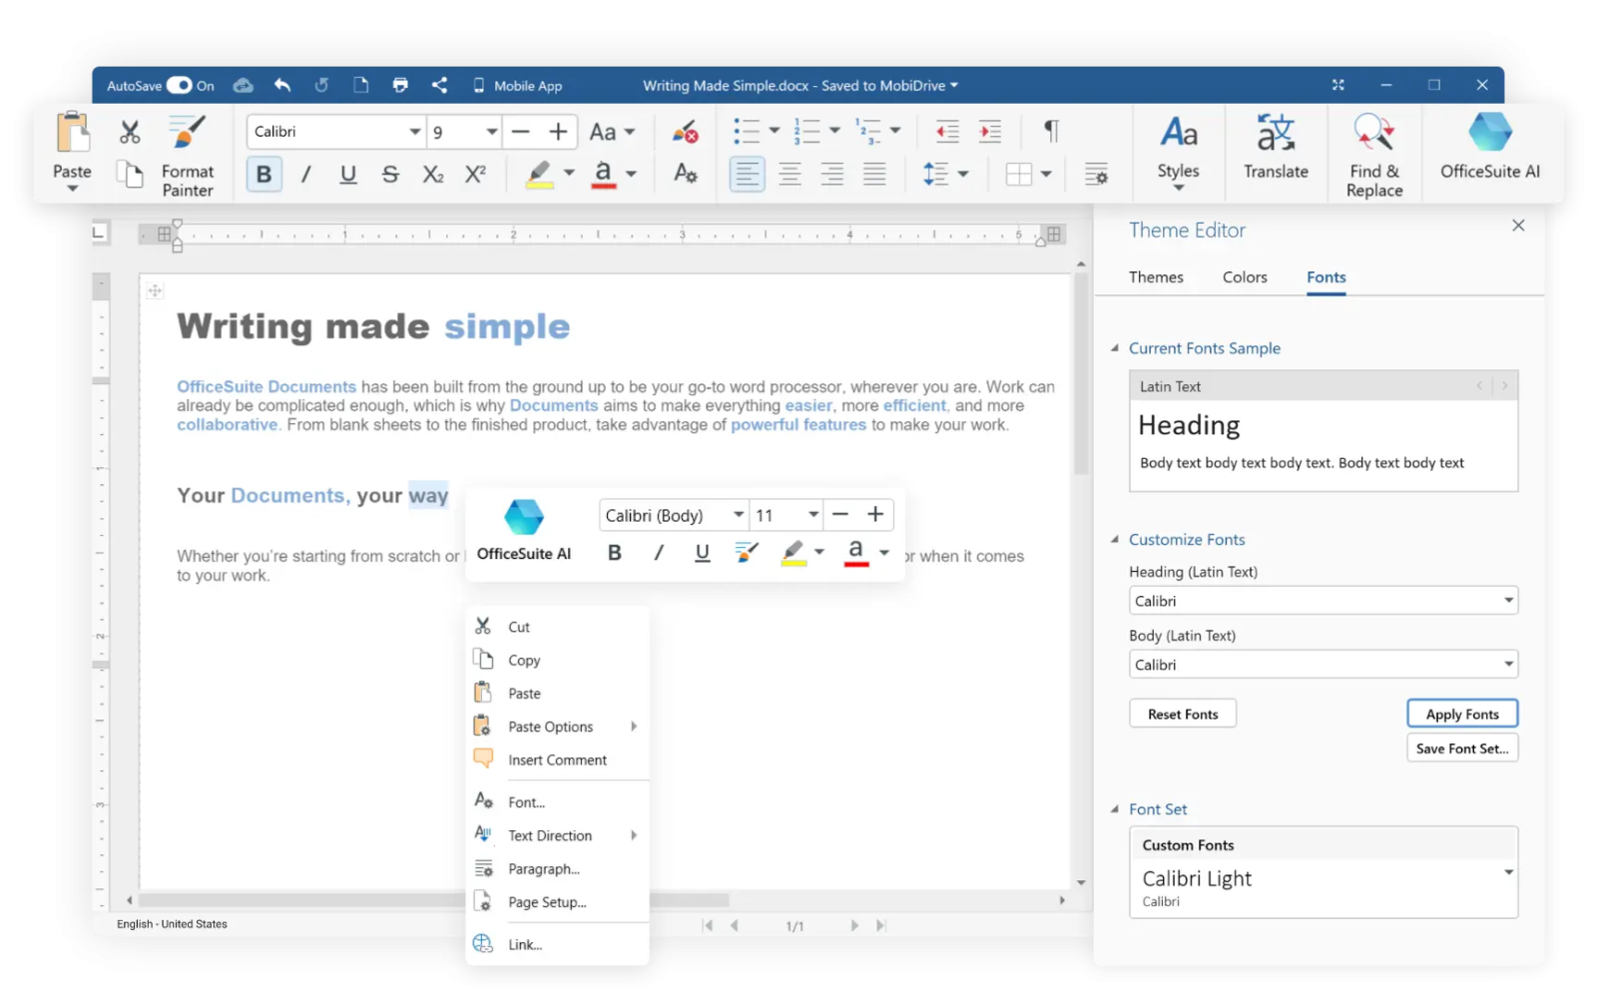
Task: Toggle Underline in the floating mini toolbar
Action: point(703,553)
